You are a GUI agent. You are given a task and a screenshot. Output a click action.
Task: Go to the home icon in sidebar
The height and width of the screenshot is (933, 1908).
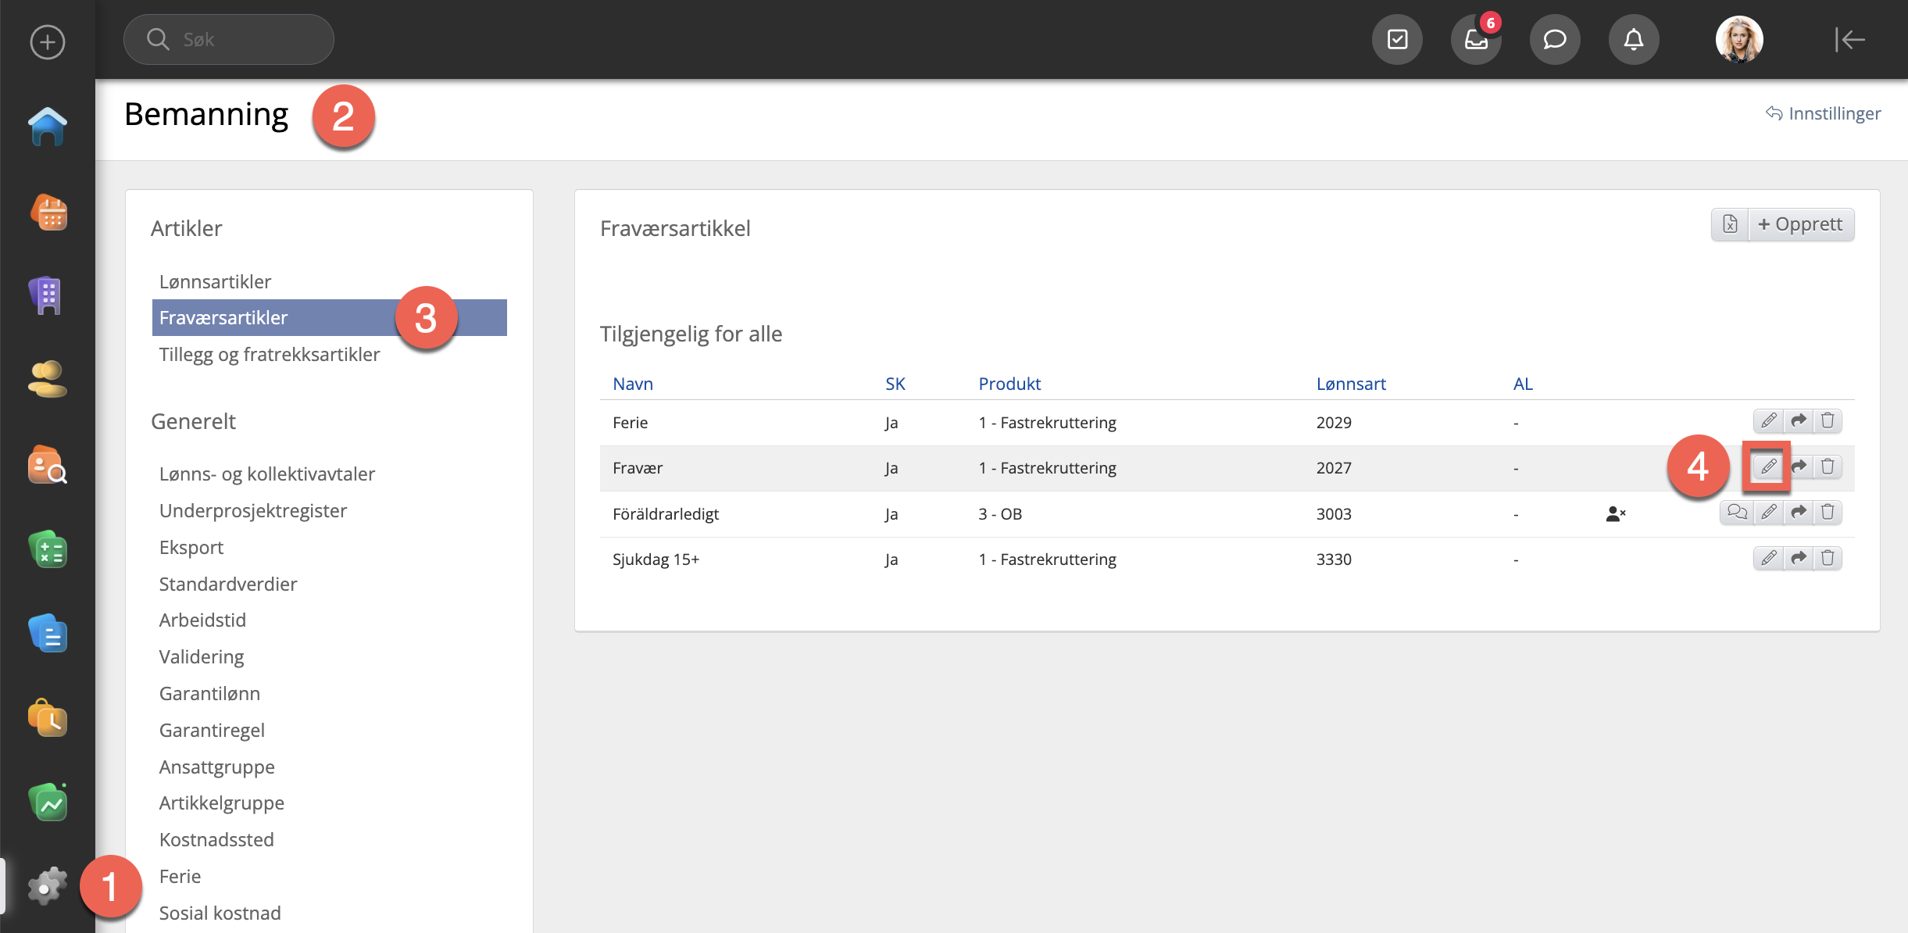(48, 127)
